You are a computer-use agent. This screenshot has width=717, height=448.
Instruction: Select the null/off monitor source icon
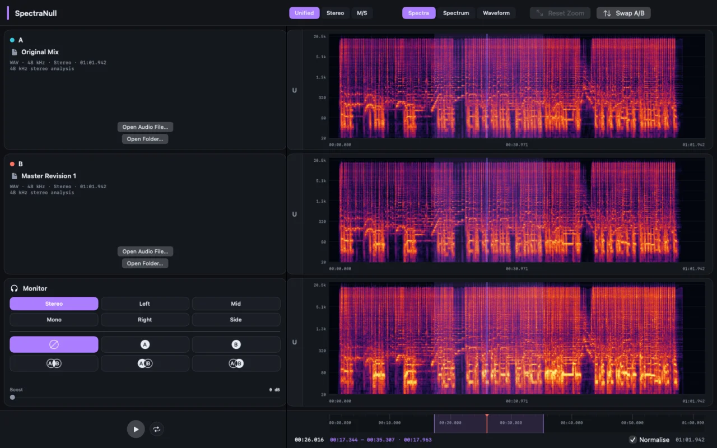tap(54, 344)
